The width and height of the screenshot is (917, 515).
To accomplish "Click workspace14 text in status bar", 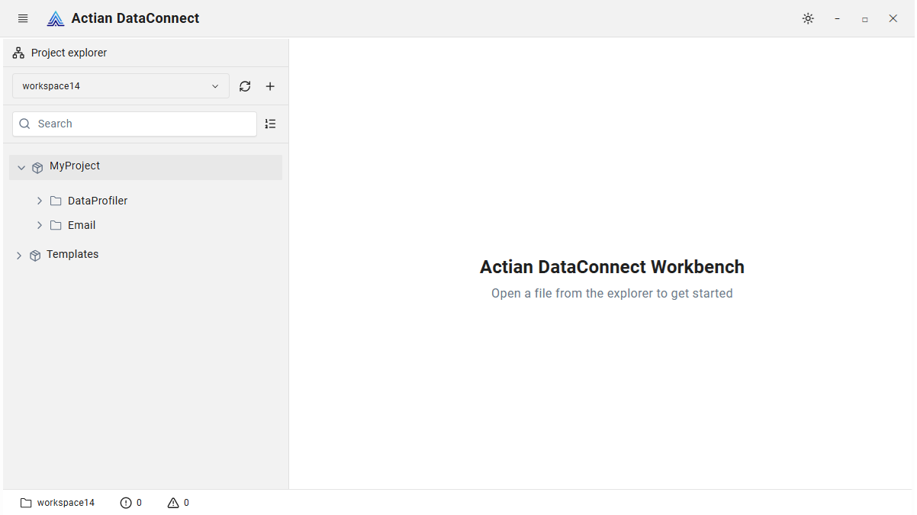I will point(66,503).
